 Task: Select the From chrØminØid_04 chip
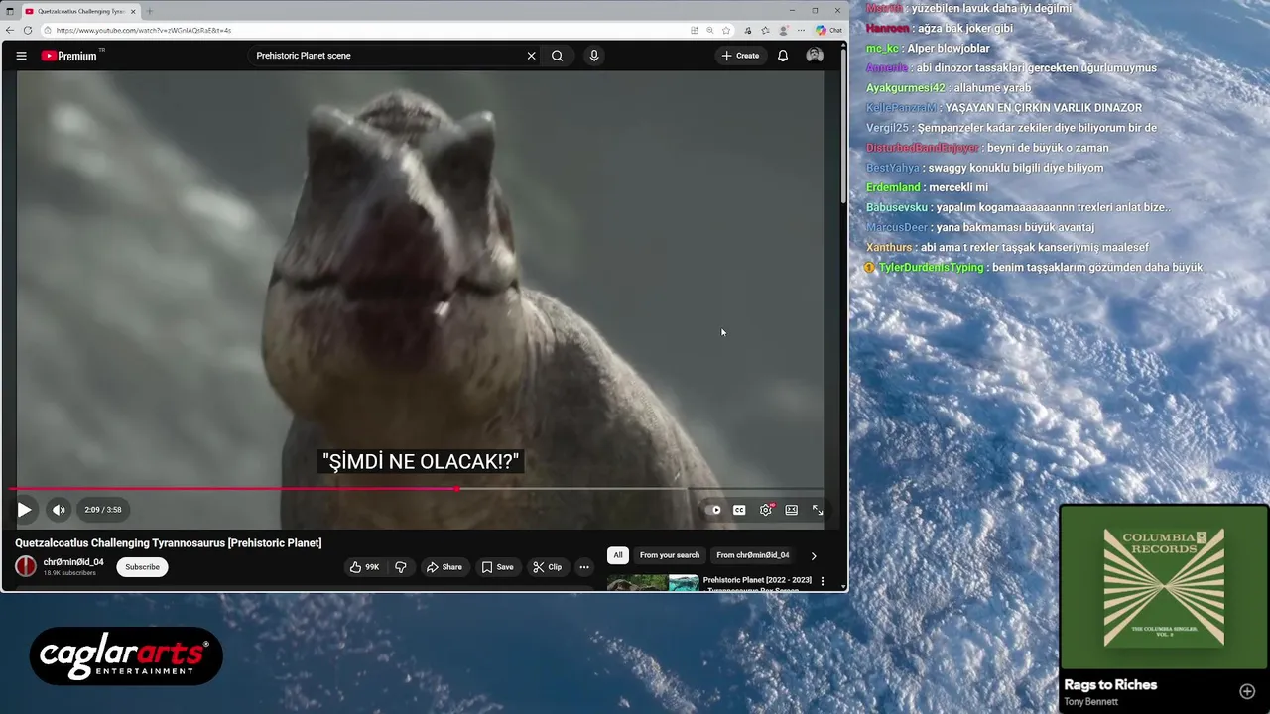point(753,555)
